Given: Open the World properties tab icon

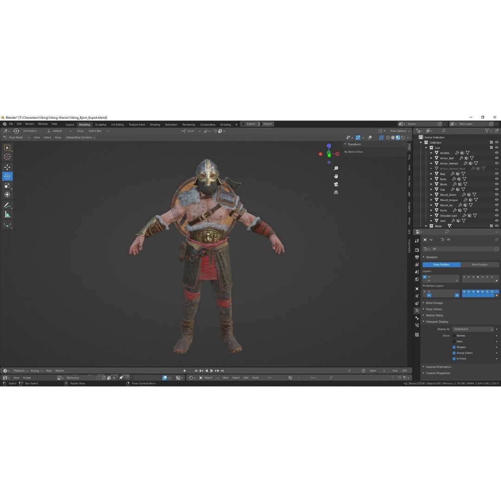Looking at the screenshot, I should click(417, 279).
